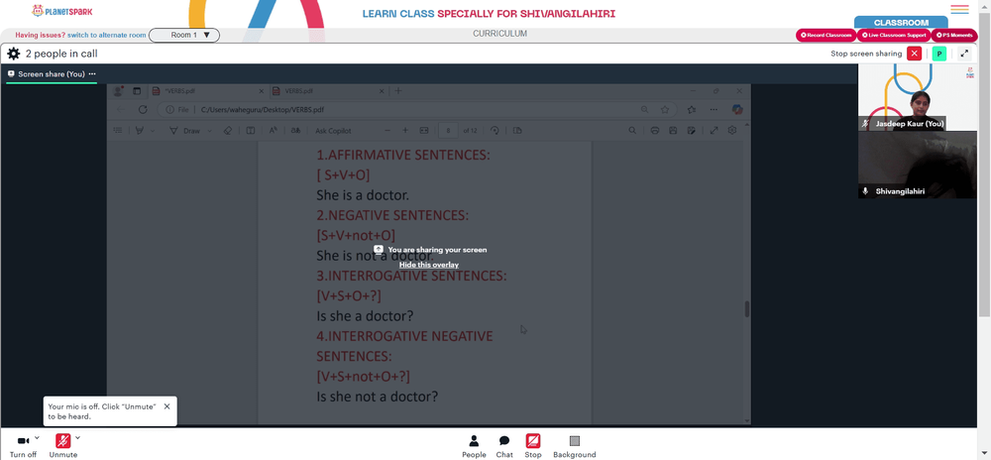
Task: Expand the Highlight tool dropdown arrow
Action: 153,131
